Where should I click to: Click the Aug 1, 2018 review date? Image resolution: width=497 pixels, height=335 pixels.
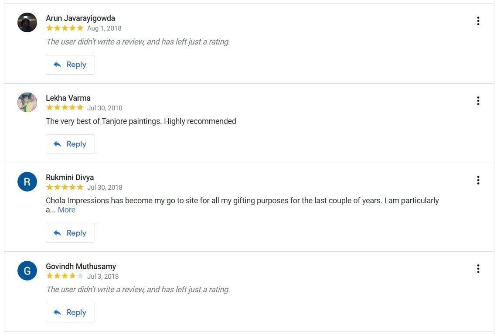[x=104, y=28]
